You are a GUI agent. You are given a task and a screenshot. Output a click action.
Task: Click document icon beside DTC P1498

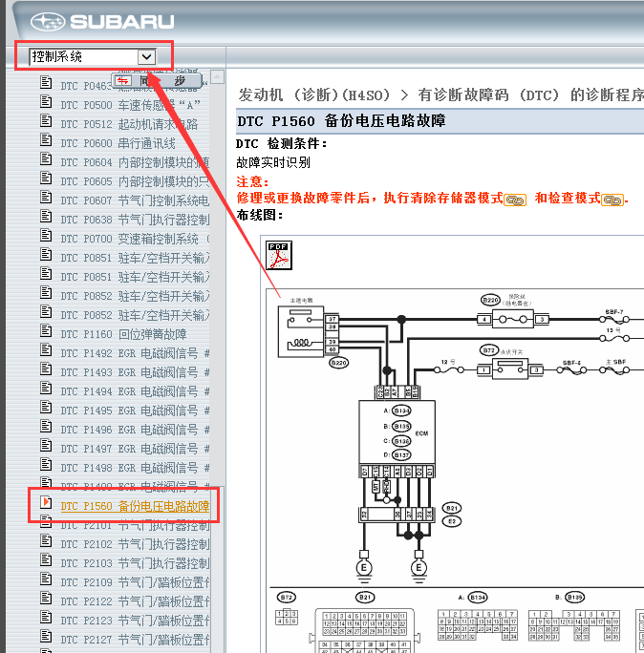pos(46,465)
